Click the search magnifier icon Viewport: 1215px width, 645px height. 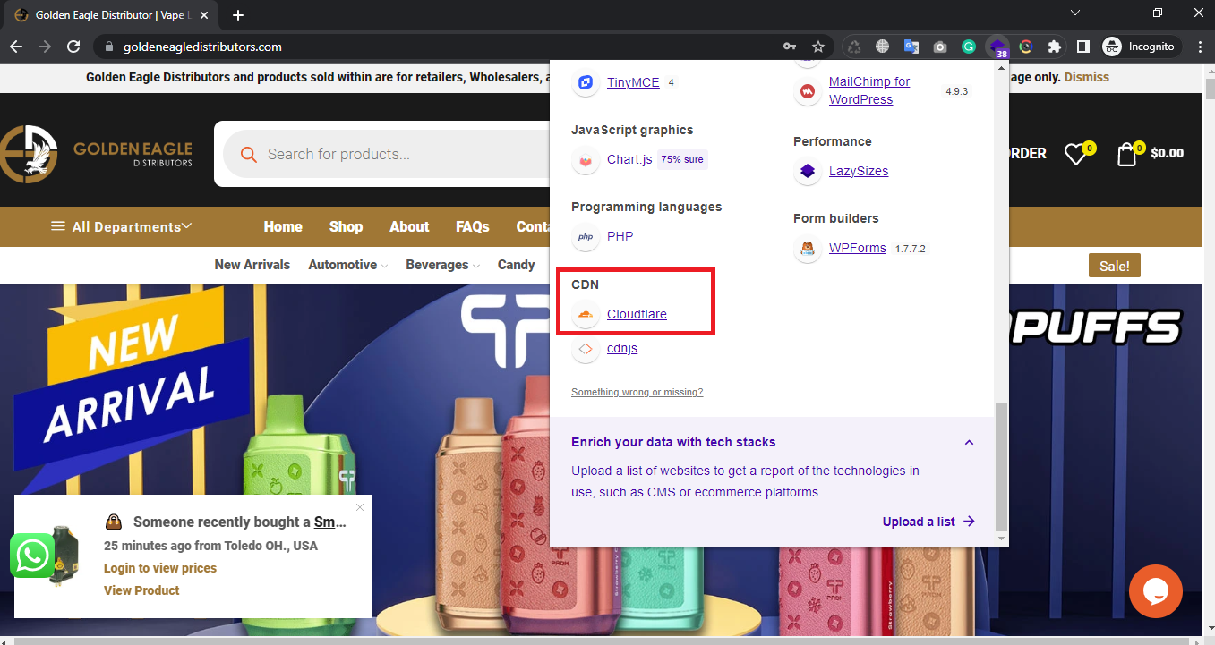tap(249, 155)
